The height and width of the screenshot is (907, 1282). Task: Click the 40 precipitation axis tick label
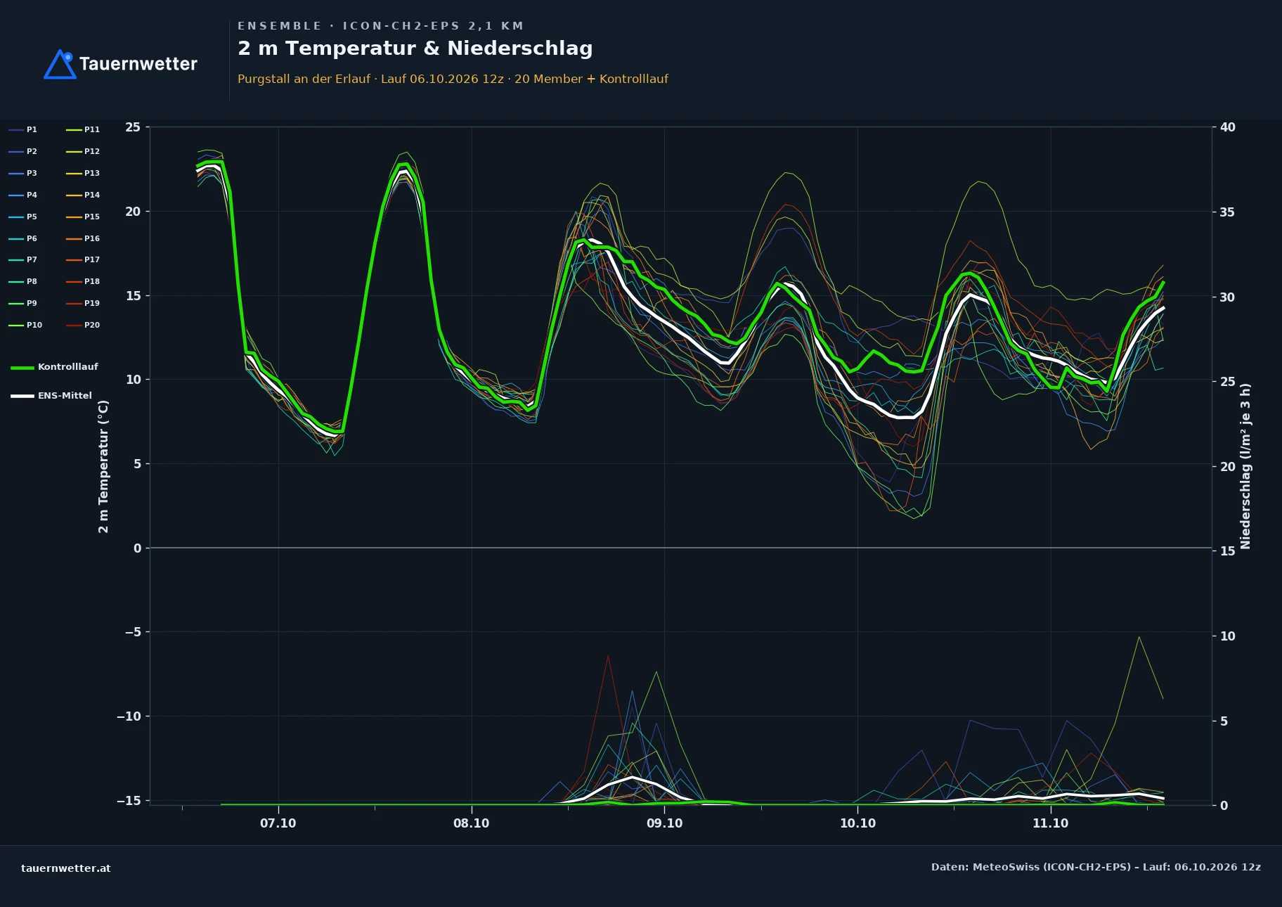point(1228,127)
